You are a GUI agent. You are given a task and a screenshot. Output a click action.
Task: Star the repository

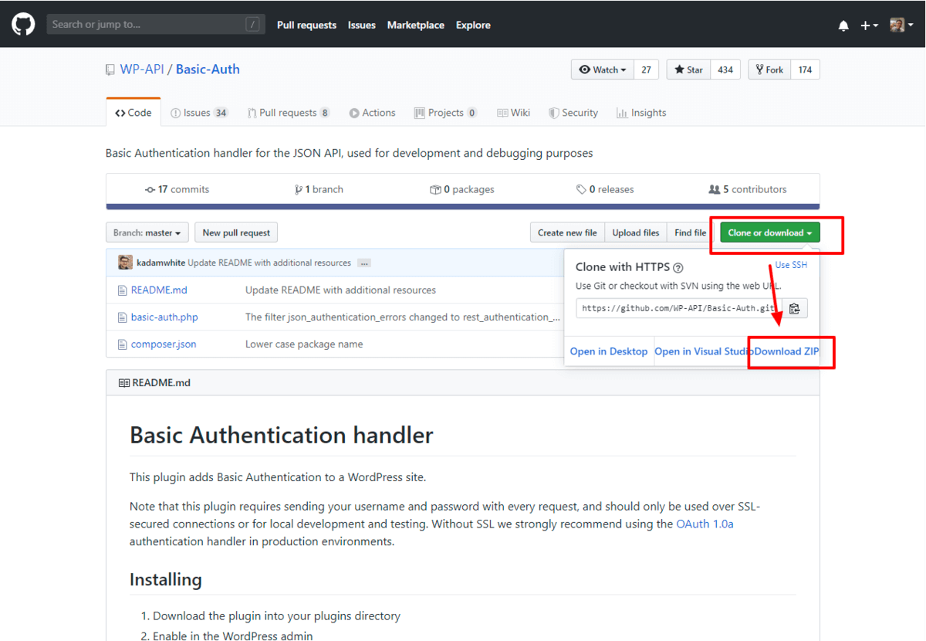pyautogui.click(x=688, y=70)
